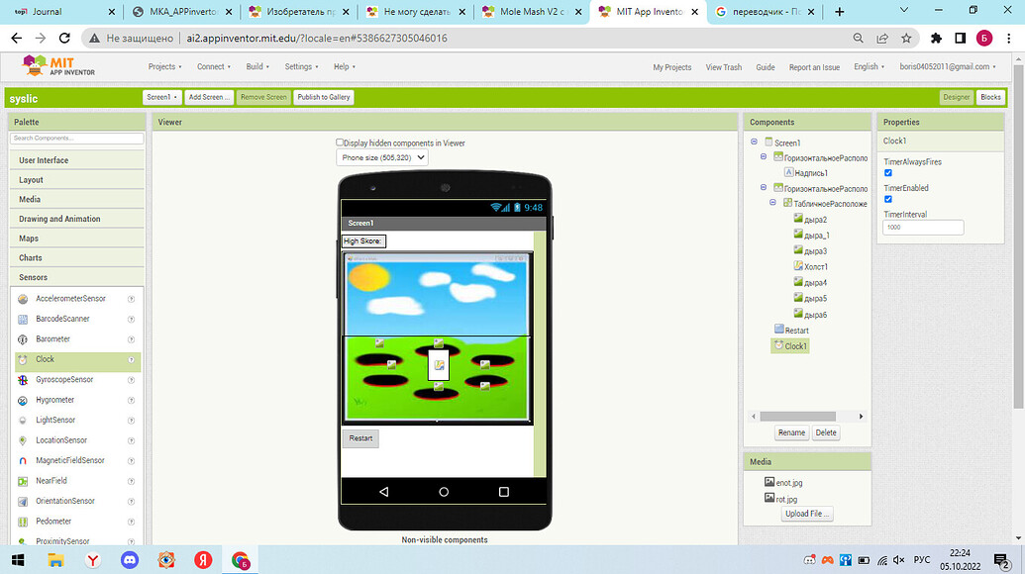Select the Clock sensor in the palette
Screen dimensions: 1025x574
[x=46, y=359]
